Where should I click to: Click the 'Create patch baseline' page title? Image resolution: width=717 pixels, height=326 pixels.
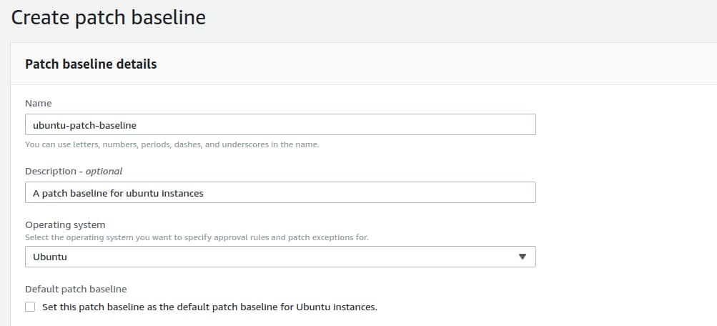109,17
